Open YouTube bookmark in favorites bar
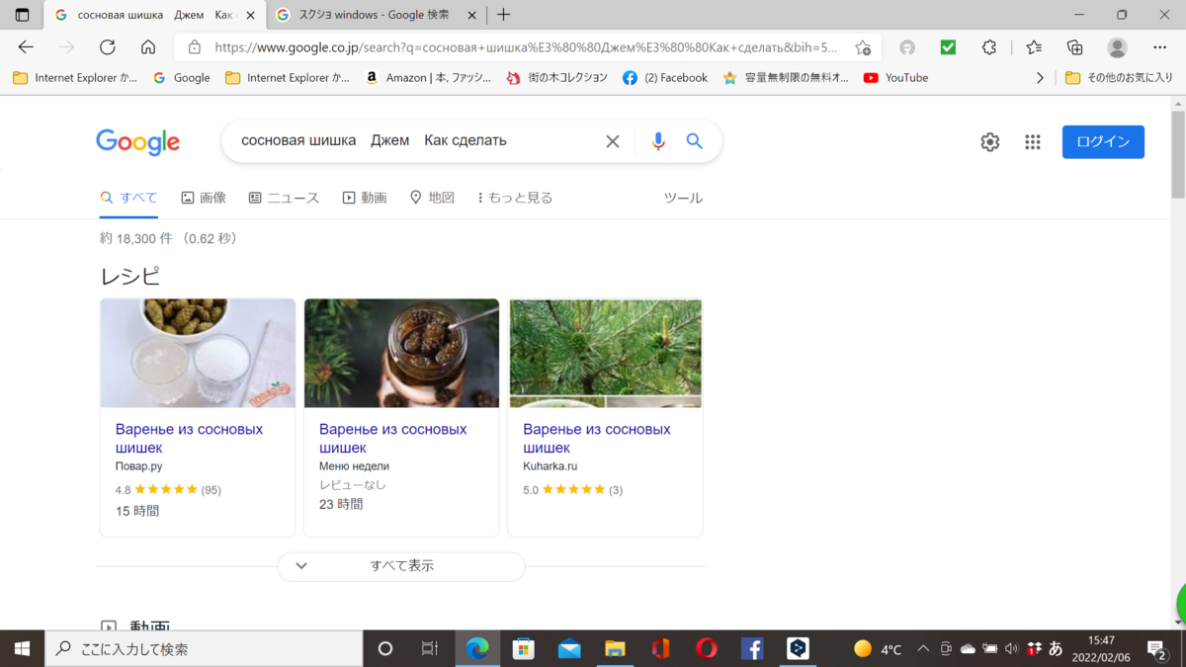 [x=895, y=77]
